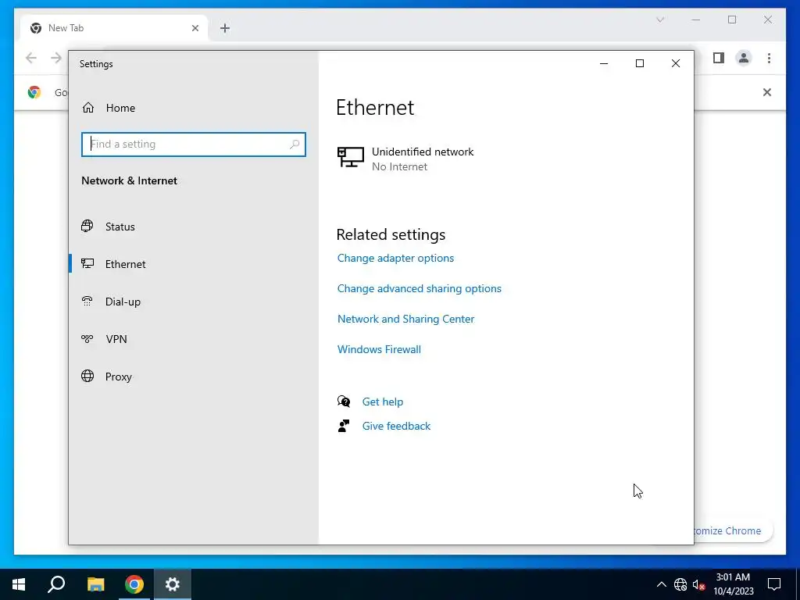This screenshot has width=800, height=600.
Task: Open Windows Firewall link
Action: [x=379, y=349]
